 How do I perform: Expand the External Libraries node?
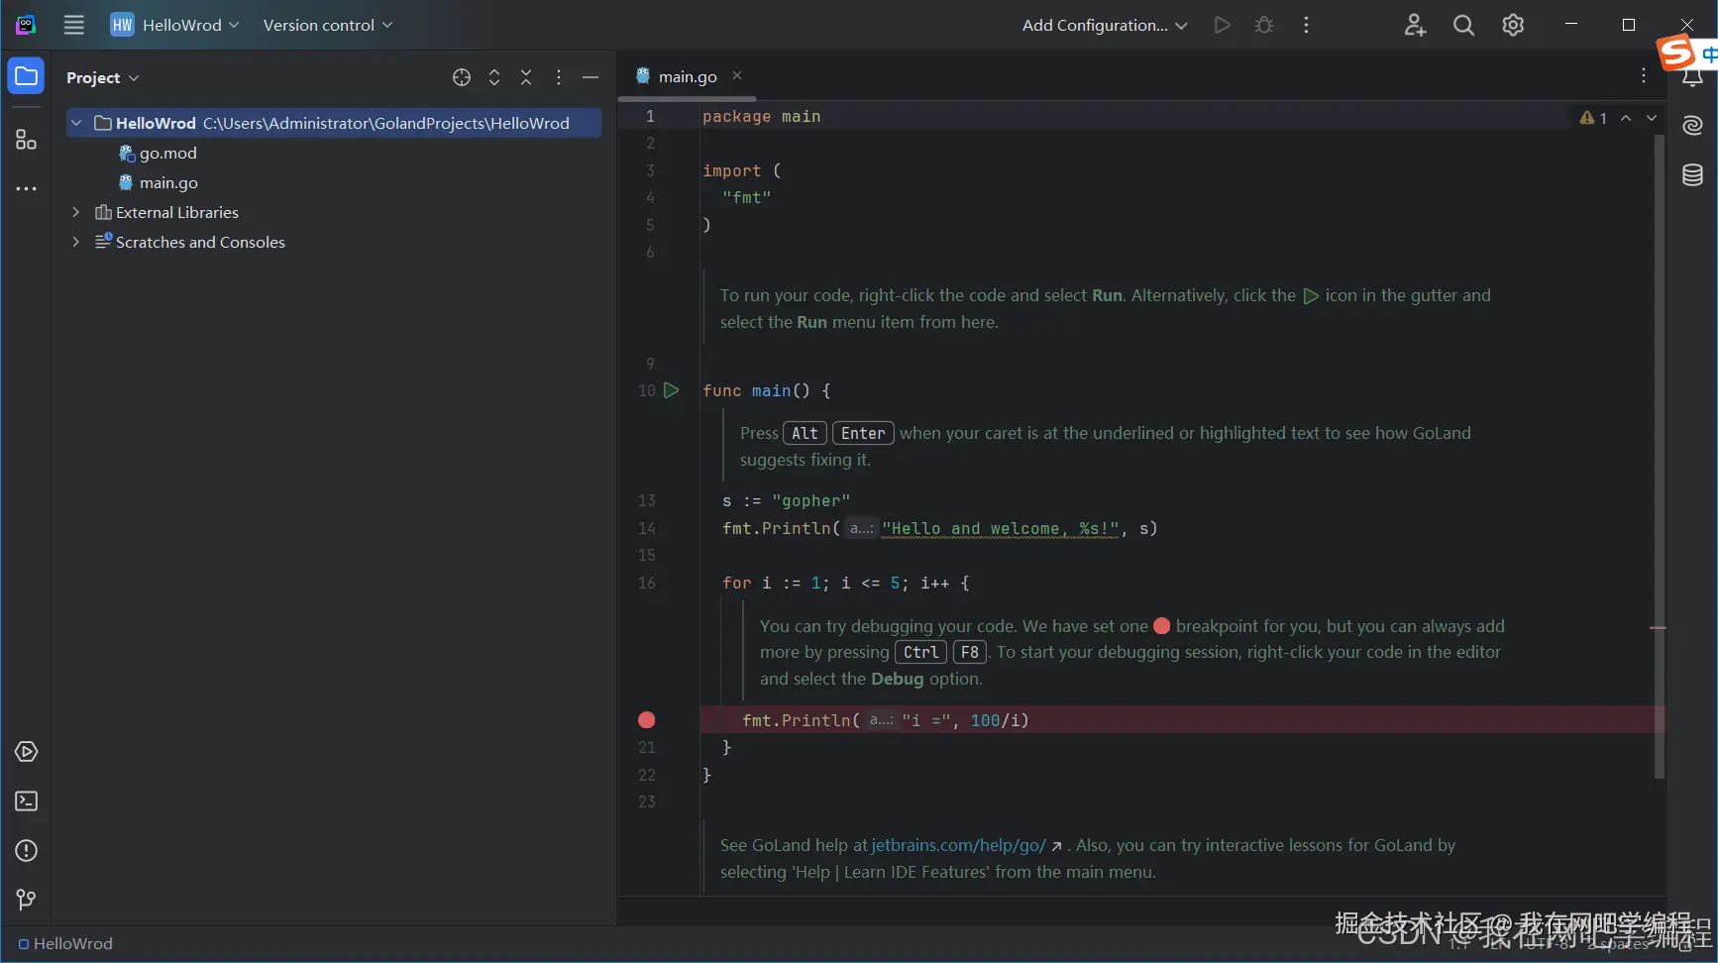(75, 212)
